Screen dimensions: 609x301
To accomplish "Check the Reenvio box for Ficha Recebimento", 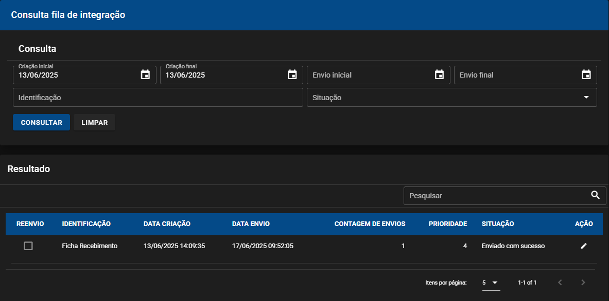I will pyautogui.click(x=28, y=246).
